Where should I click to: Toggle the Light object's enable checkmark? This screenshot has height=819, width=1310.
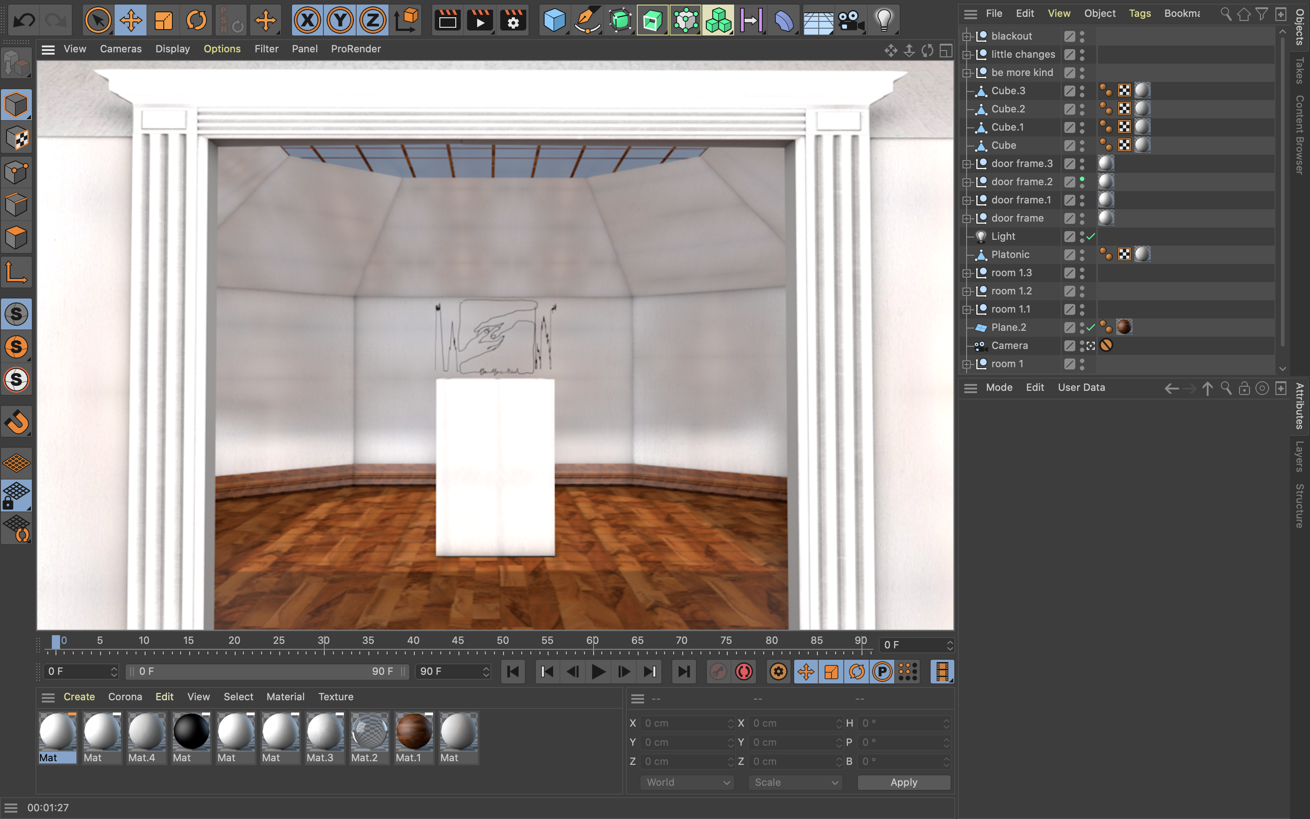(1091, 237)
